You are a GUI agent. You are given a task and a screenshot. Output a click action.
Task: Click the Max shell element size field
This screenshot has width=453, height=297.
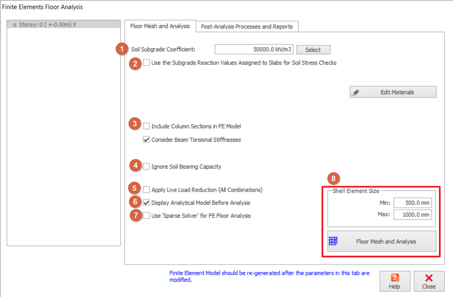click(412, 215)
